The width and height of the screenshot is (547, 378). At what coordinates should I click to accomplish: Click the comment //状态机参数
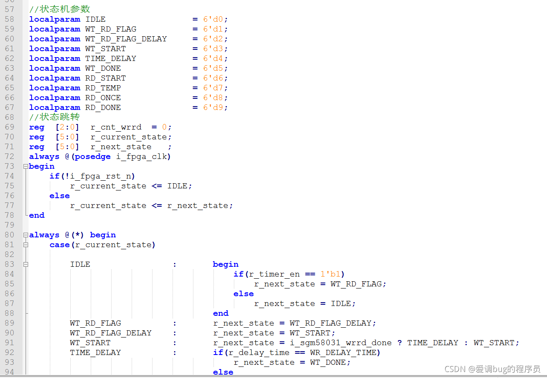(x=60, y=9)
